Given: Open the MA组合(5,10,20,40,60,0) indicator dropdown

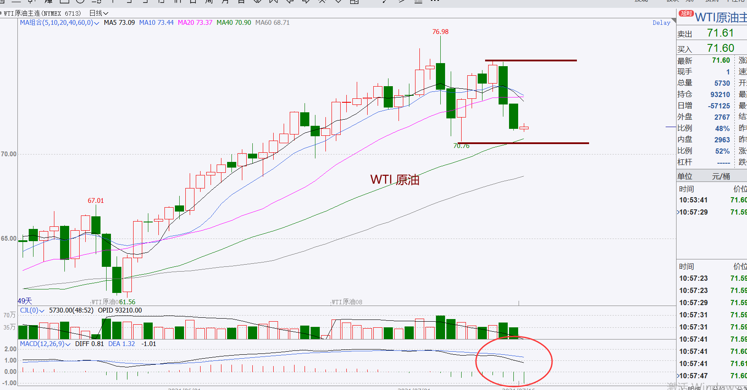Looking at the screenshot, I should click(60, 23).
